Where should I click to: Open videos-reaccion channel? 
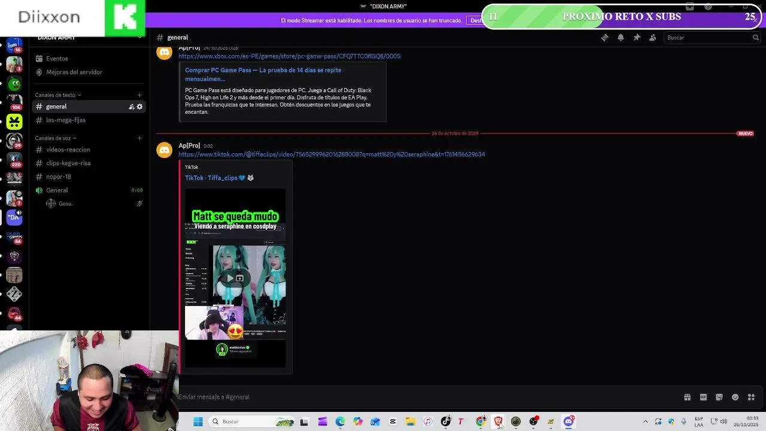[x=90, y=150]
